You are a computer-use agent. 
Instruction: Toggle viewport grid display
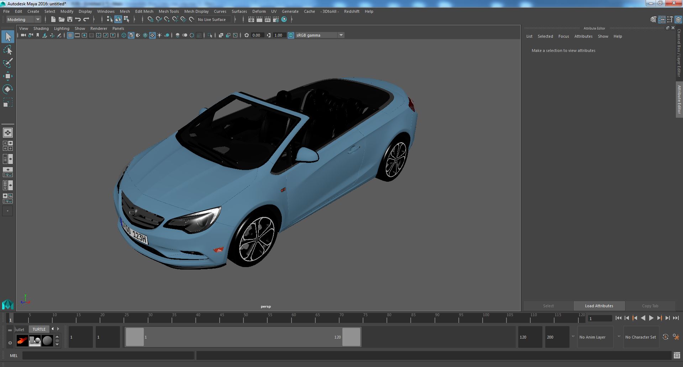pos(70,35)
